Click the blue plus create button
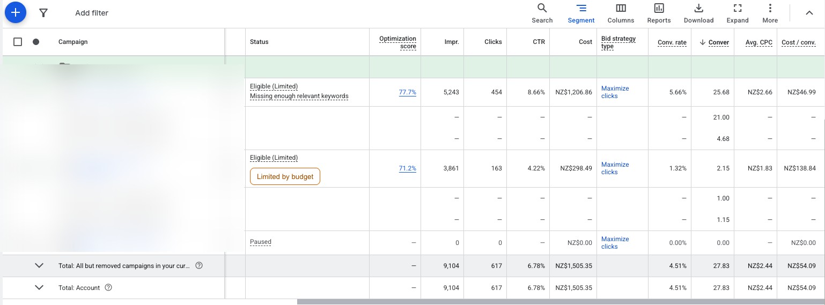This screenshot has width=825, height=305. (16, 12)
